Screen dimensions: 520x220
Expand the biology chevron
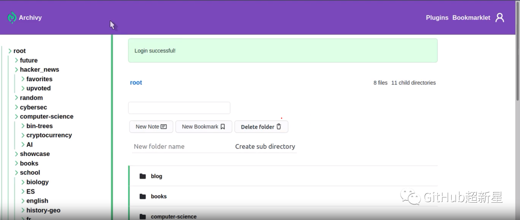click(23, 182)
